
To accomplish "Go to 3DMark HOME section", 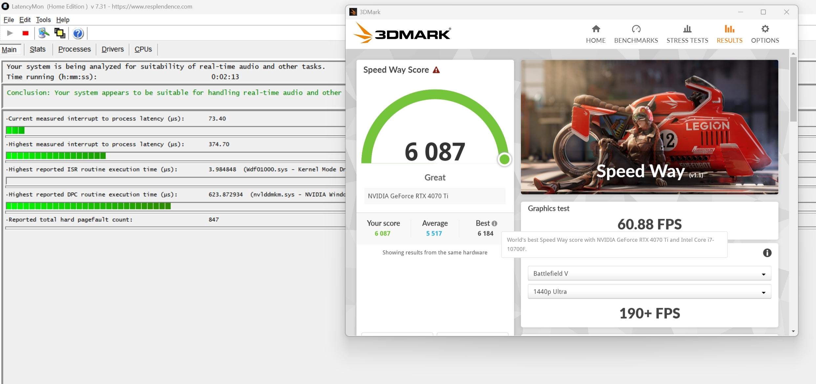I will click(595, 34).
